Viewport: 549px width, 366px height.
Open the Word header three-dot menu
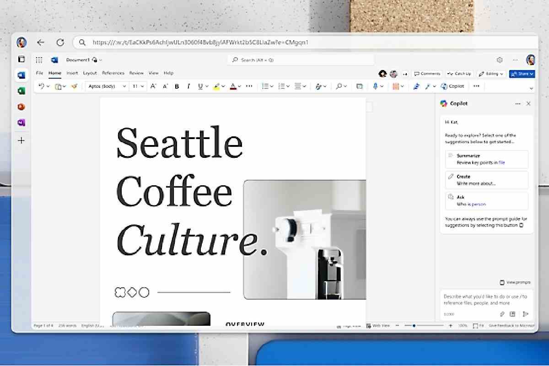point(516,60)
